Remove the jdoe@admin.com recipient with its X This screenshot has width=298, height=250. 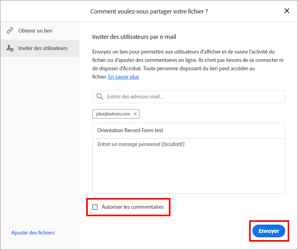tap(135, 114)
